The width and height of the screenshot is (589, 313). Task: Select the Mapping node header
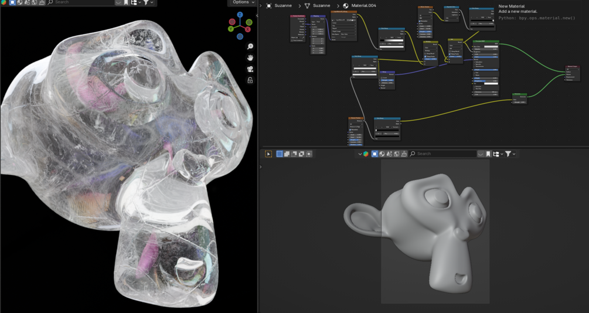318,16
